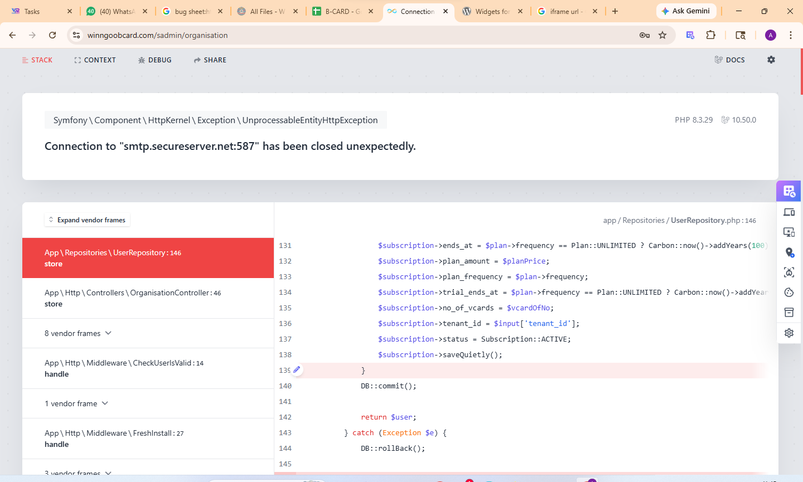Open a new browser tab
The width and height of the screenshot is (803, 482).
point(615,11)
